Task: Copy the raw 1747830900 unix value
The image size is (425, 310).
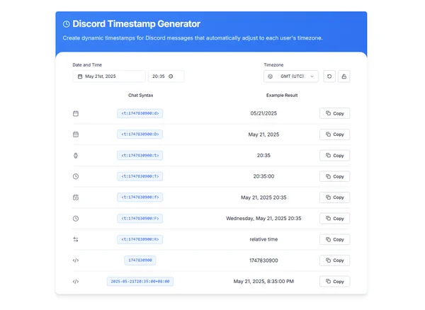Action: pyautogui.click(x=335, y=260)
